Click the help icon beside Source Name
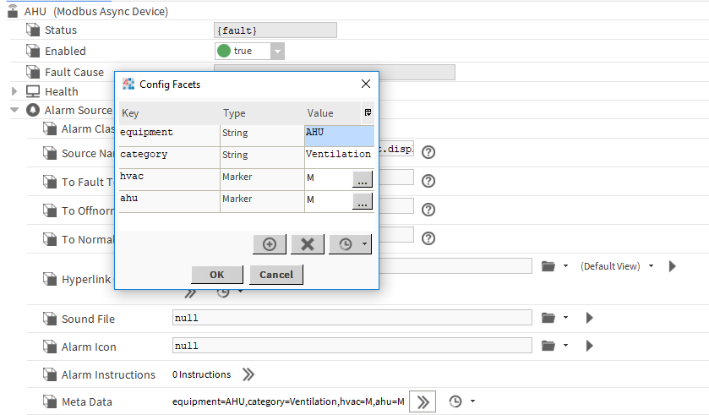709x415 pixels. 428,152
